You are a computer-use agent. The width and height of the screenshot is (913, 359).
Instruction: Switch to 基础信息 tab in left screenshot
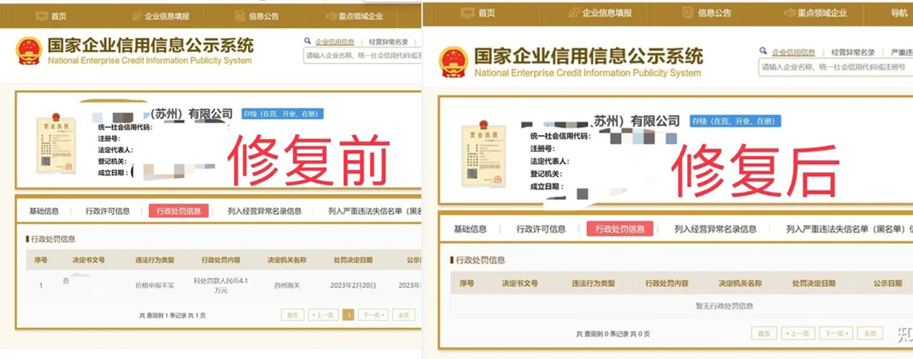[x=44, y=211]
